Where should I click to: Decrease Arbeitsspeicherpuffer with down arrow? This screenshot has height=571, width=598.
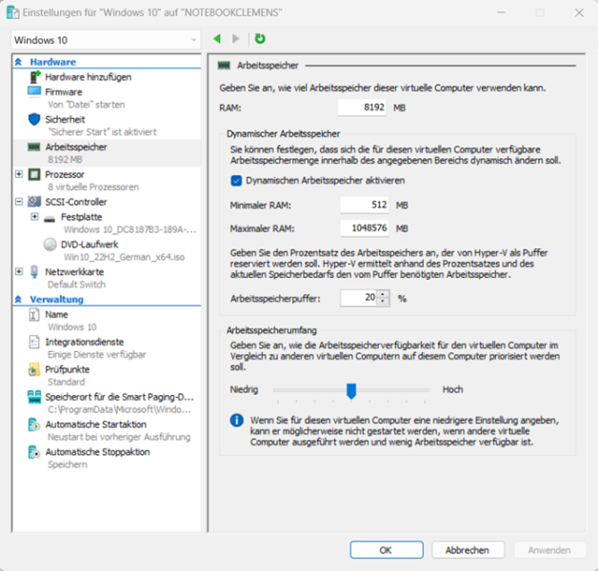(x=383, y=302)
